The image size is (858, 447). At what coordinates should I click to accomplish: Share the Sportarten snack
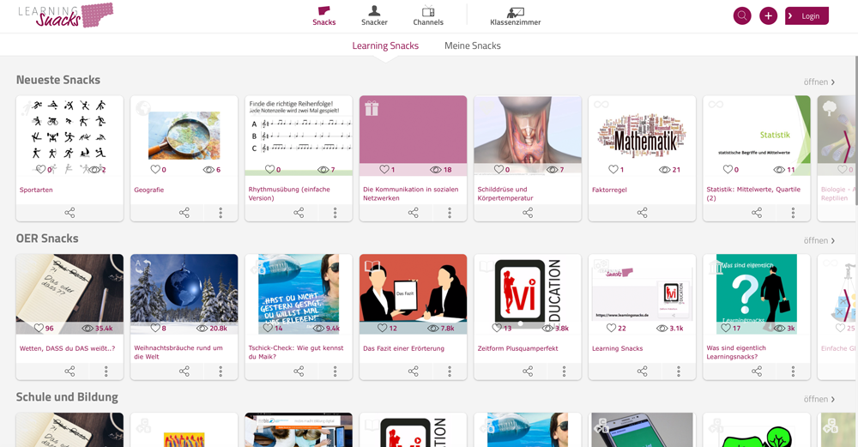pos(69,213)
